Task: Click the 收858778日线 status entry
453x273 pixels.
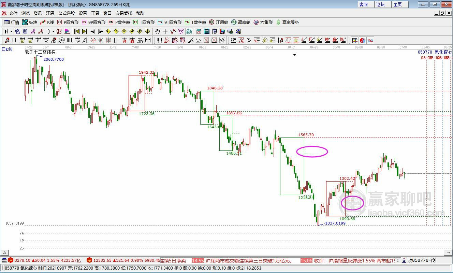Action: (422, 261)
